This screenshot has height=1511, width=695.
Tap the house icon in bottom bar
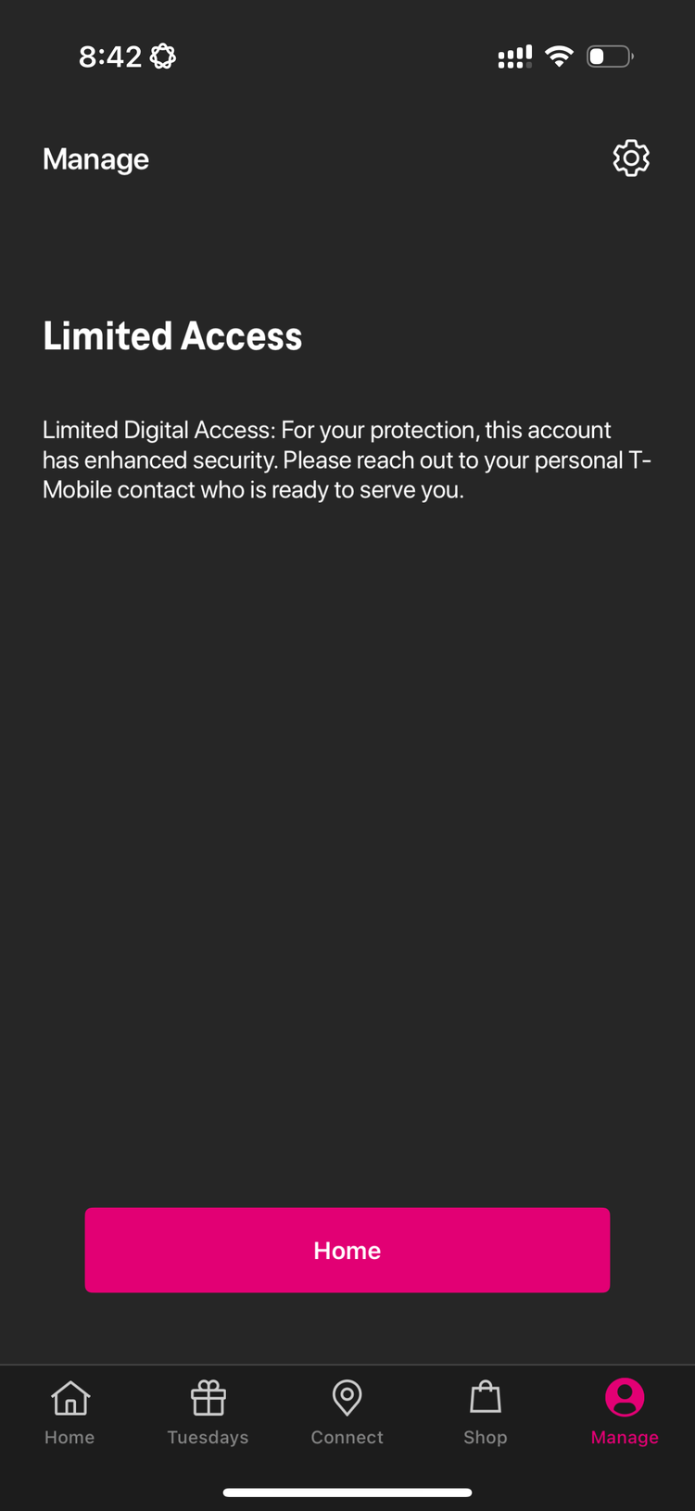[70, 1398]
